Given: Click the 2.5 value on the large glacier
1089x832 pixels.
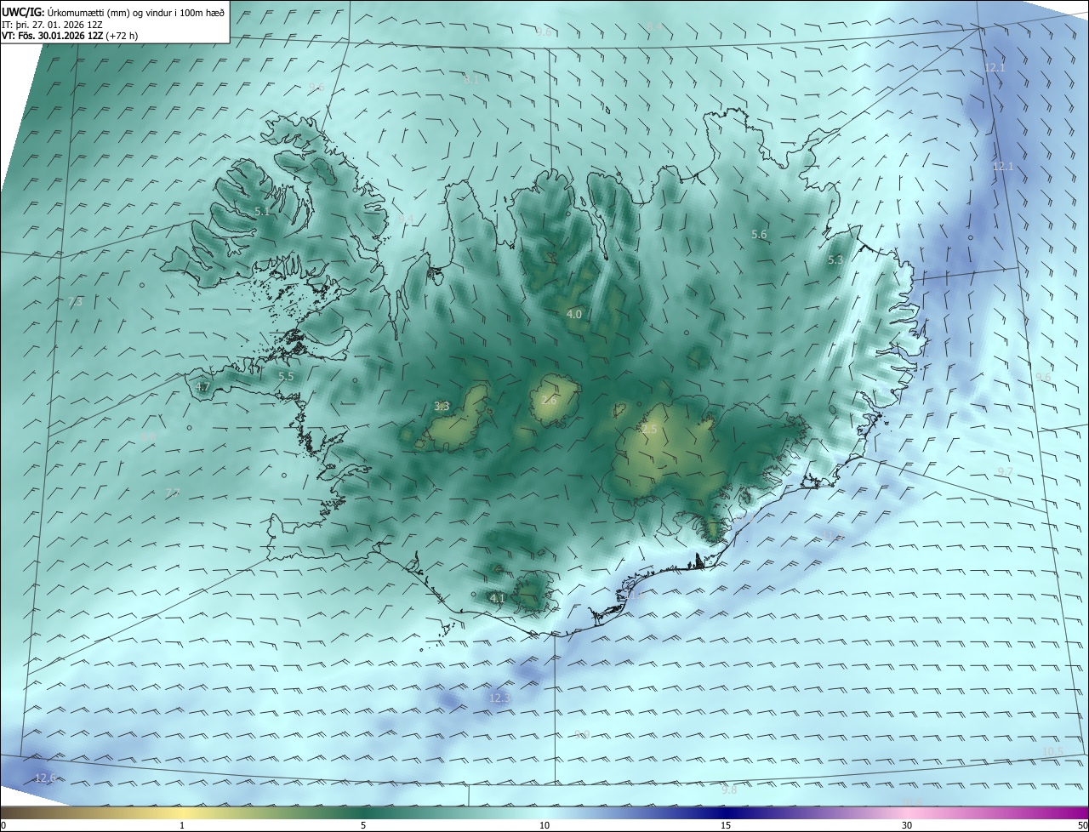Looking at the screenshot, I should point(649,430).
